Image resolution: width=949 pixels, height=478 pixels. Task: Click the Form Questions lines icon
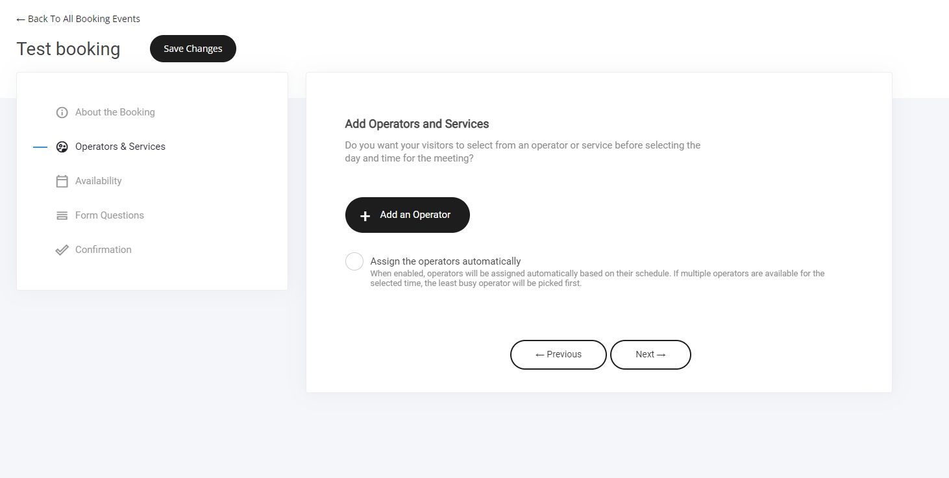(62, 216)
